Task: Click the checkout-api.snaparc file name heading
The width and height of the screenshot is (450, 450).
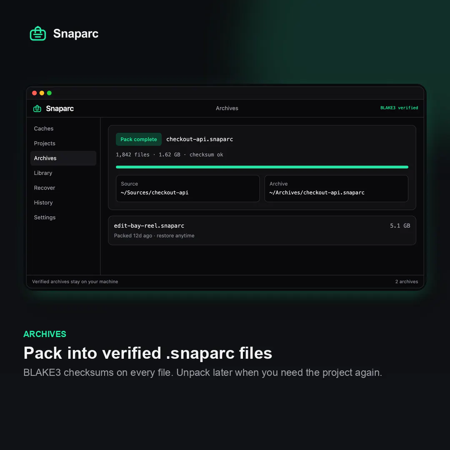Action: (200, 139)
